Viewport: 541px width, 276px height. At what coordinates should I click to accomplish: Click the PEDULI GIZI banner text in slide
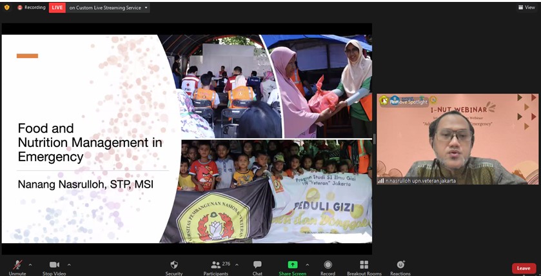tap(324, 206)
